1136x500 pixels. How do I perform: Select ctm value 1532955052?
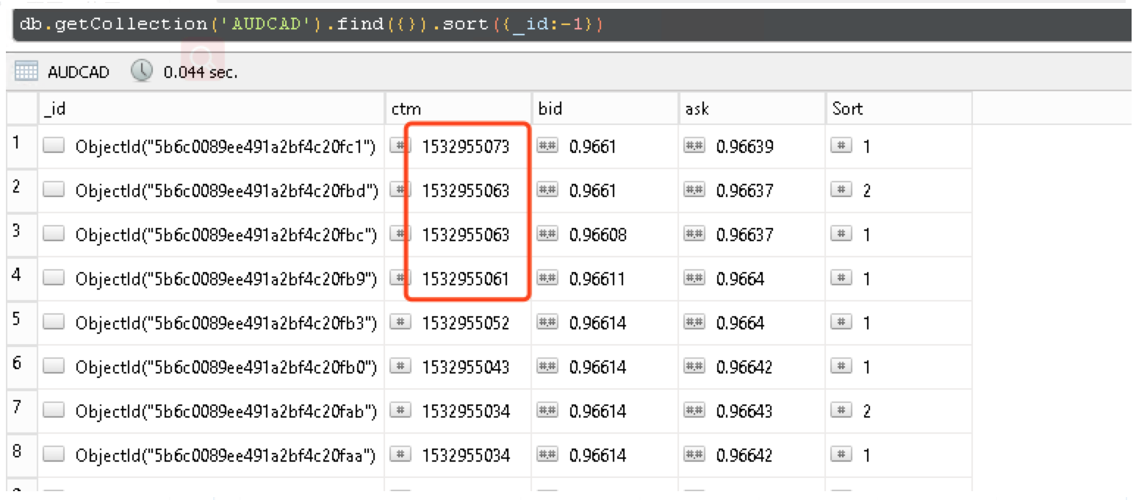click(x=466, y=323)
